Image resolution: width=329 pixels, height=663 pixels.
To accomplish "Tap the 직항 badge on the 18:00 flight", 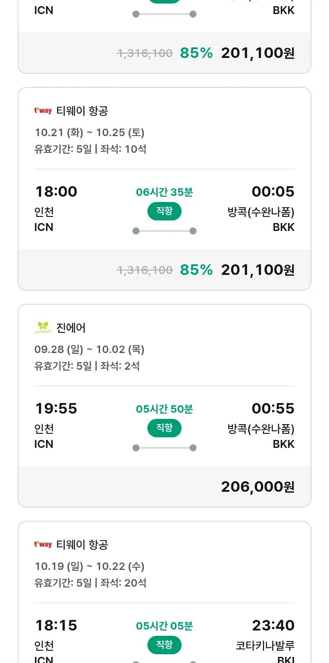I will [164, 211].
